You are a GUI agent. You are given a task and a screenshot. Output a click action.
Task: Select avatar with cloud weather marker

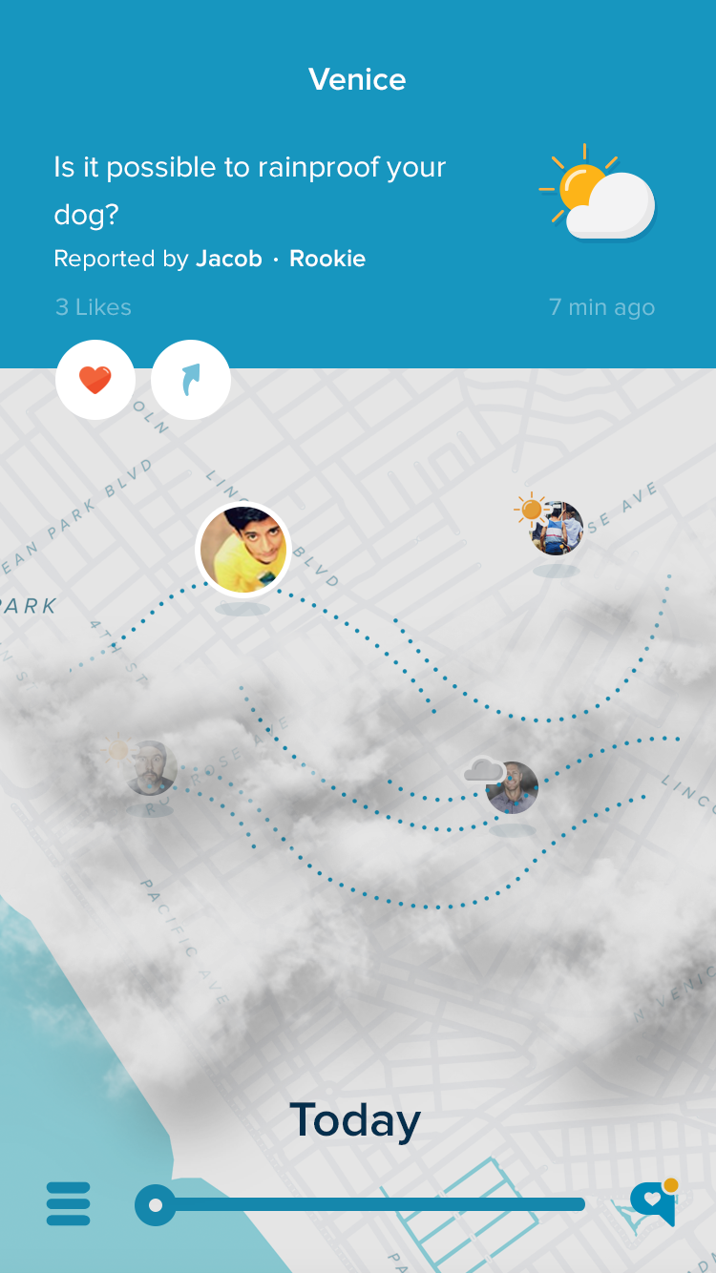coord(513,787)
